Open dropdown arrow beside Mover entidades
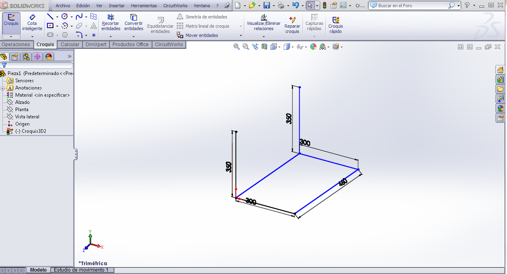 241,35
